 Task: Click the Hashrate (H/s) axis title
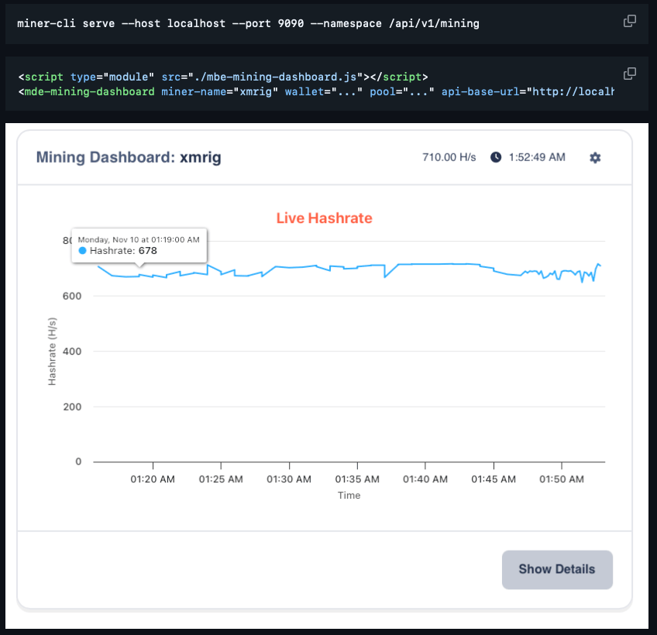pos(53,351)
